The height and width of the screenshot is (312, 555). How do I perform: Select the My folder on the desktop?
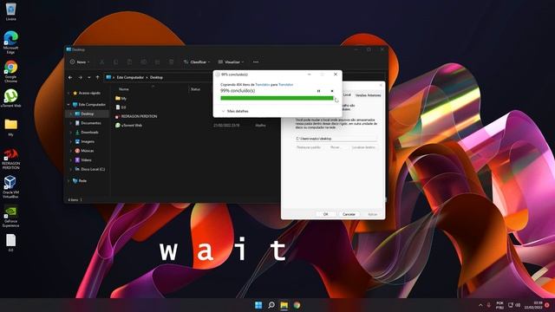click(x=10, y=127)
